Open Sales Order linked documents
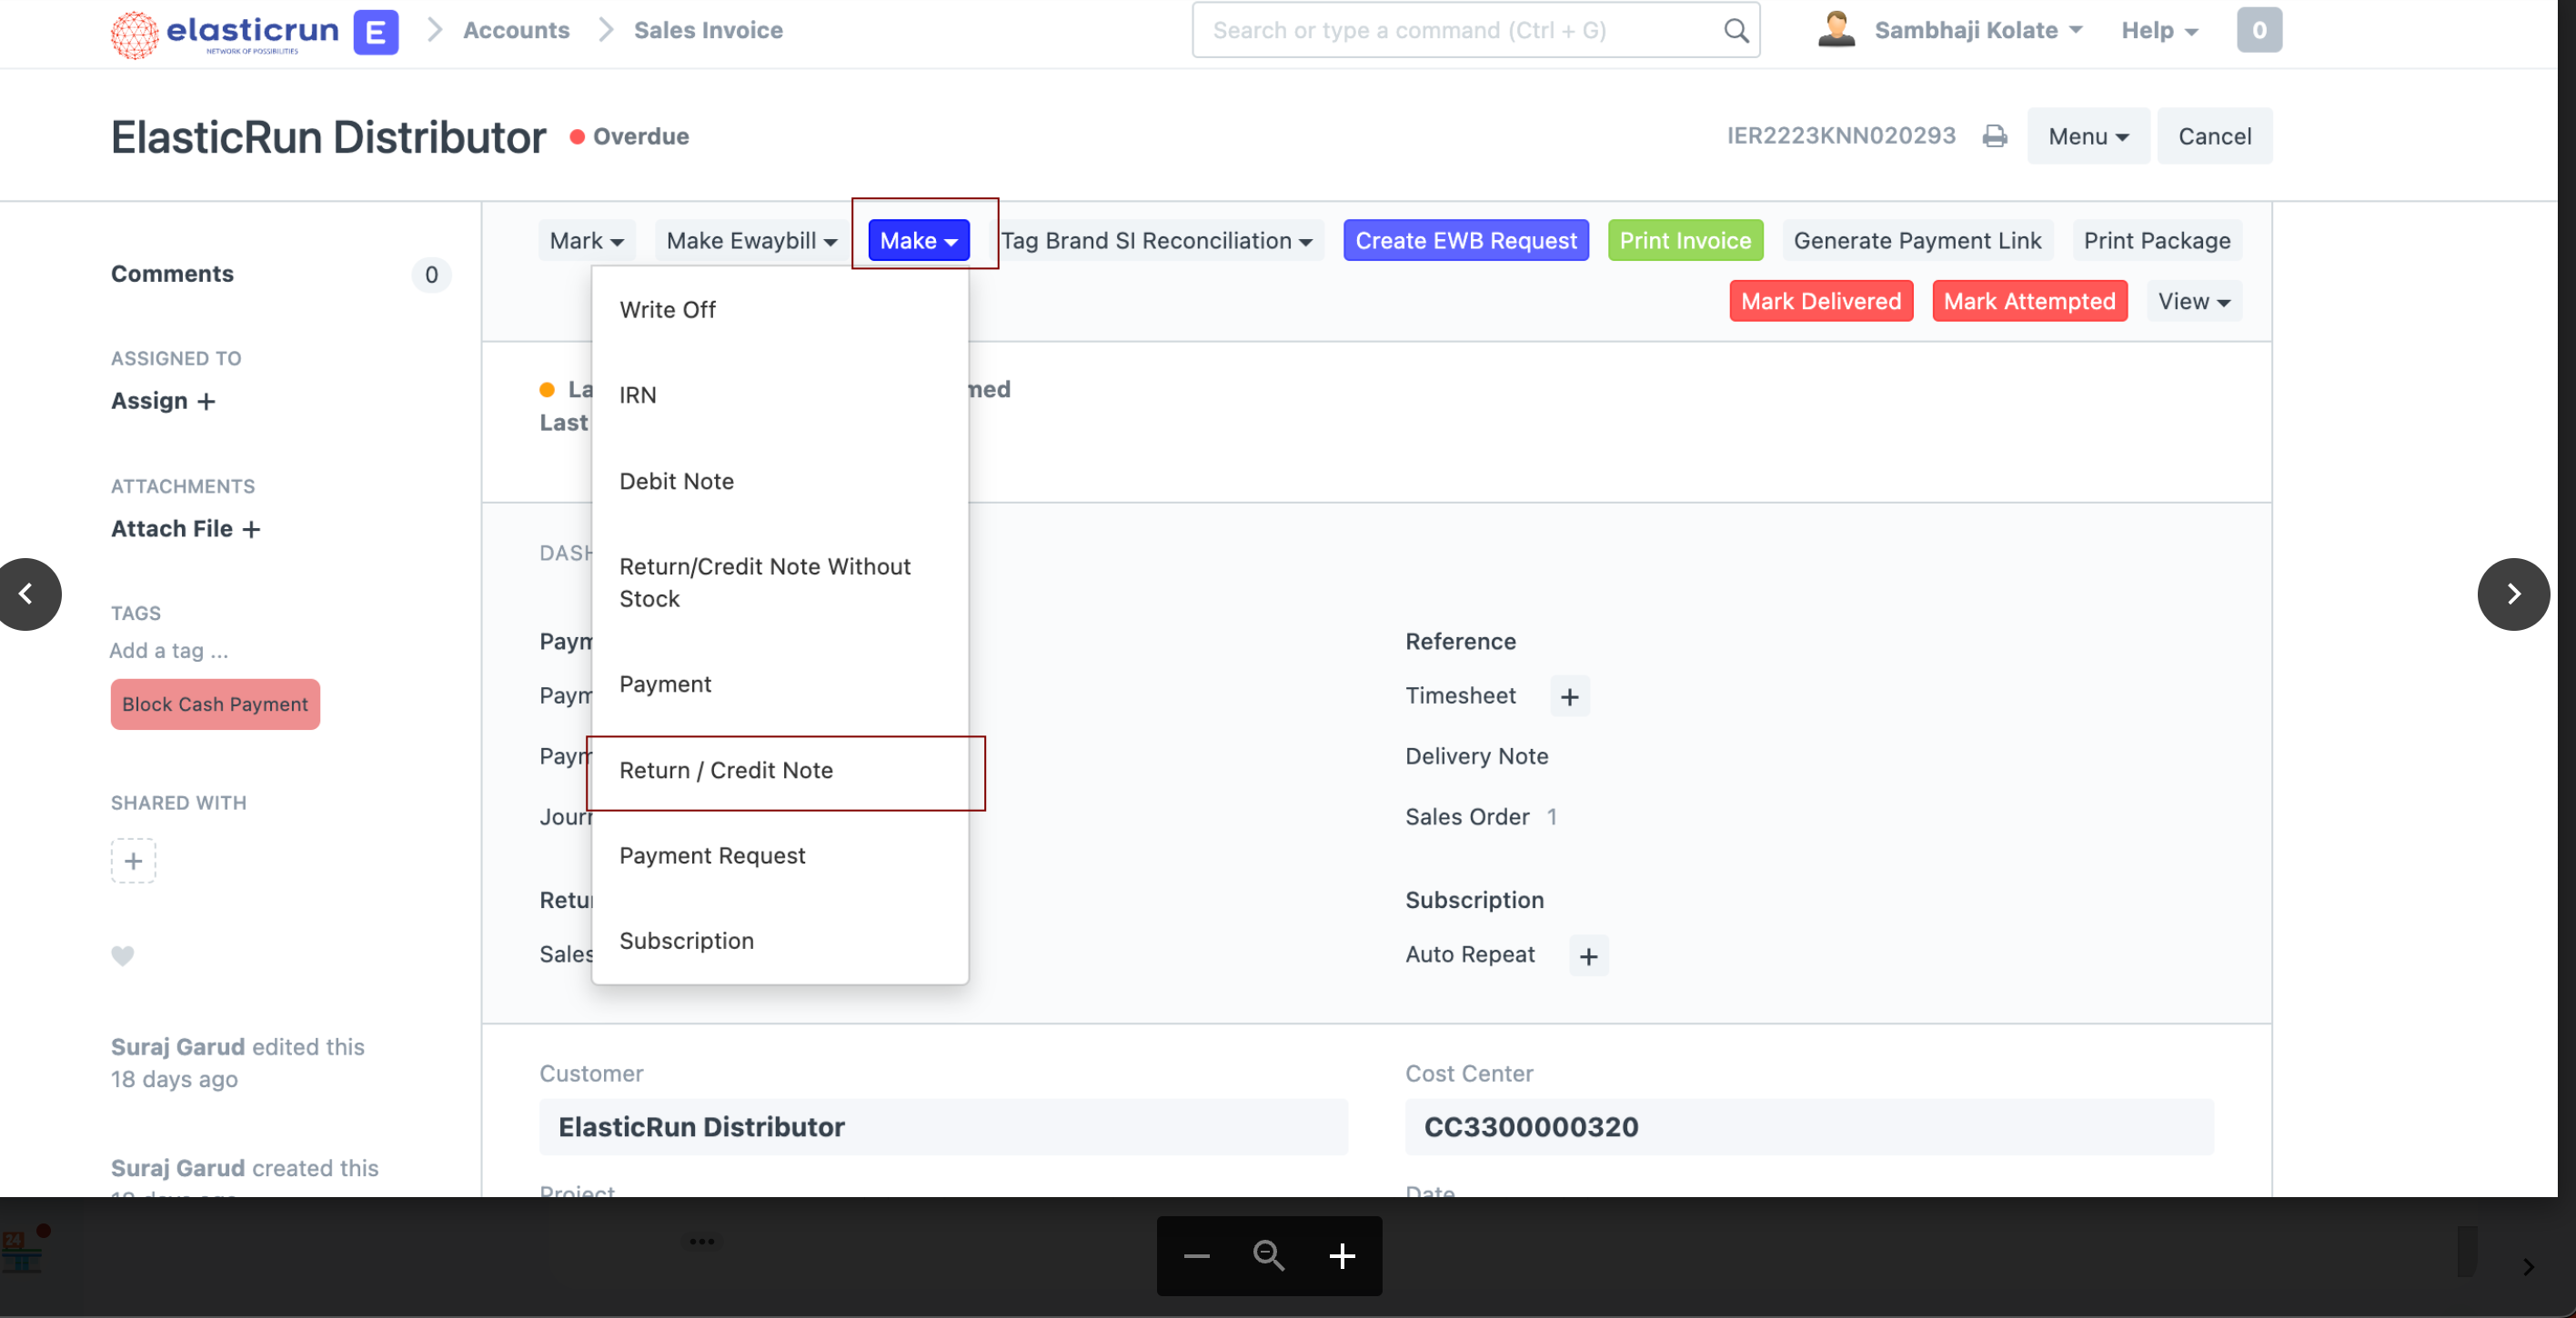 (1467, 817)
